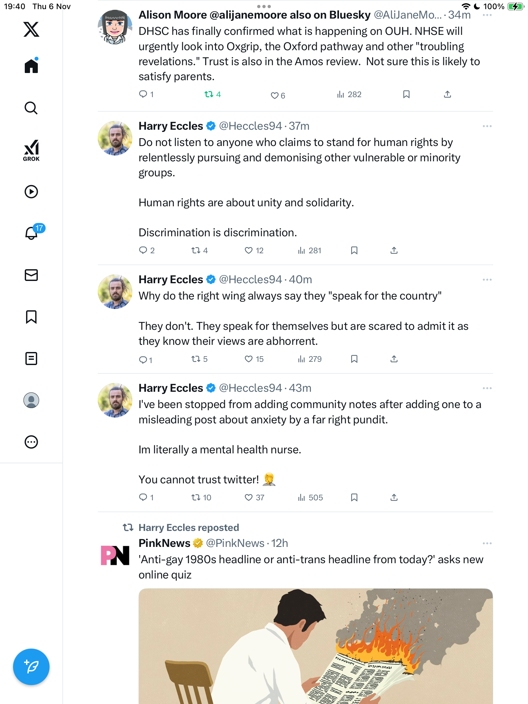Open the PinkNews burning newspaper image
This screenshot has height=704, width=528.
315,646
